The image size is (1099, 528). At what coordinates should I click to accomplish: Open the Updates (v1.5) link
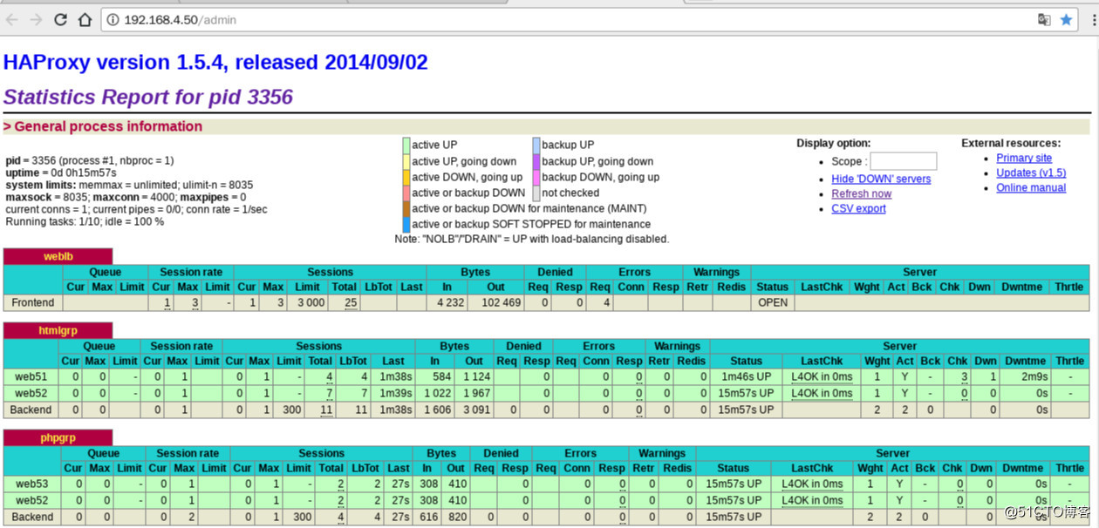click(x=1031, y=173)
